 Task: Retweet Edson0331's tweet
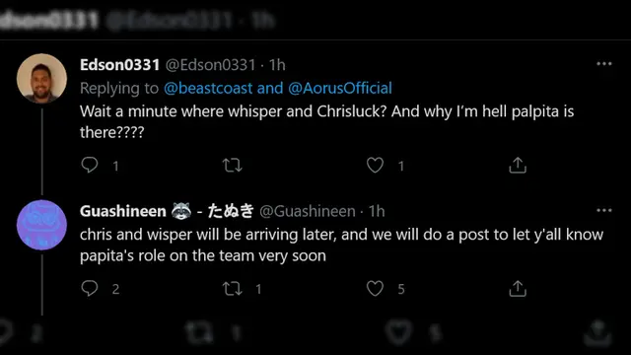233,165
